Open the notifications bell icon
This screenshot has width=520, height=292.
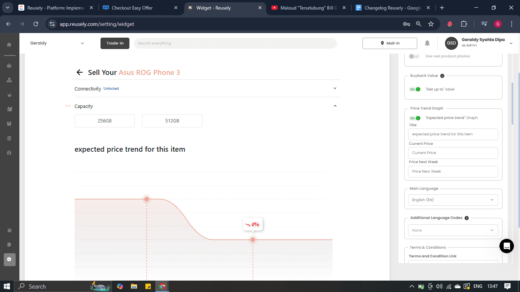click(x=427, y=43)
